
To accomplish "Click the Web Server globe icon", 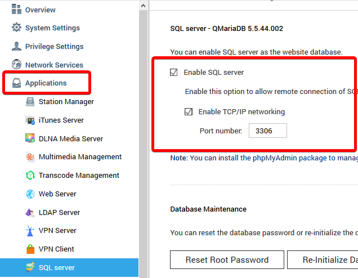I will pos(30,194).
